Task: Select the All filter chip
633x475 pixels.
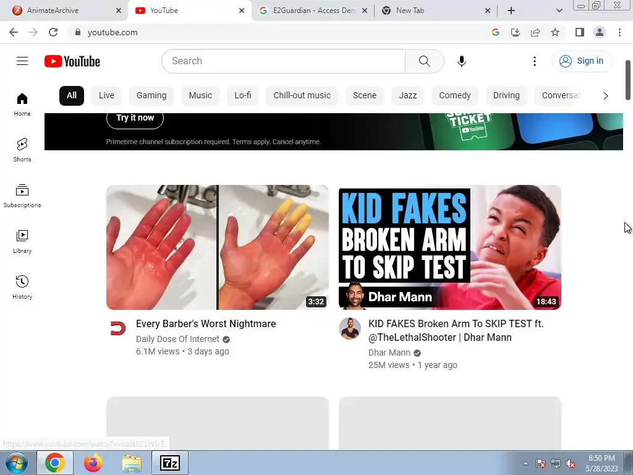Action: point(72,96)
